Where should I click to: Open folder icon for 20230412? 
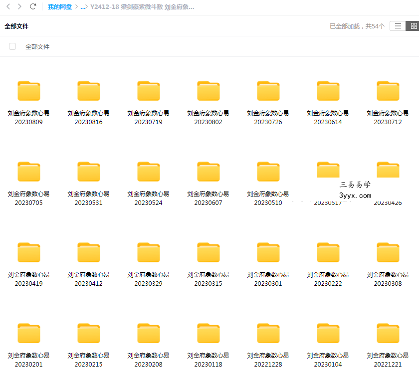89,253
